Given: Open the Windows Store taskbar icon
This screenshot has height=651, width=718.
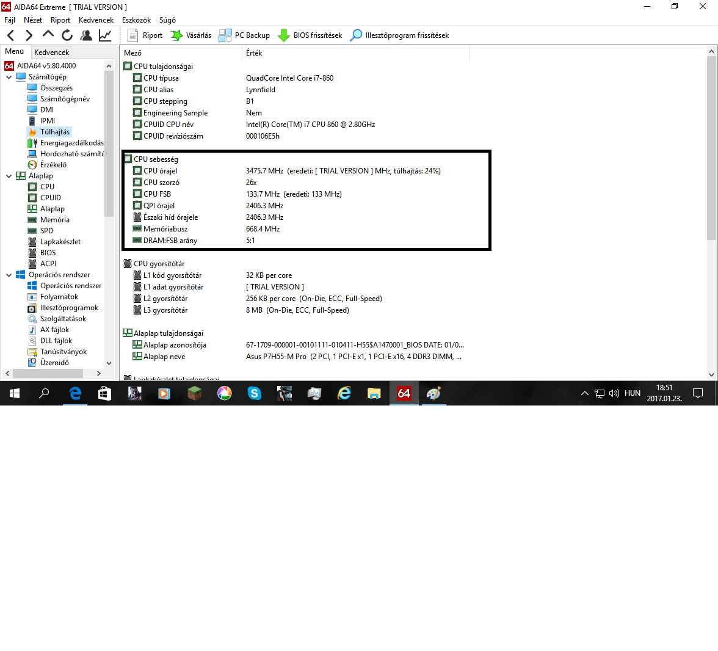Looking at the screenshot, I should [105, 393].
